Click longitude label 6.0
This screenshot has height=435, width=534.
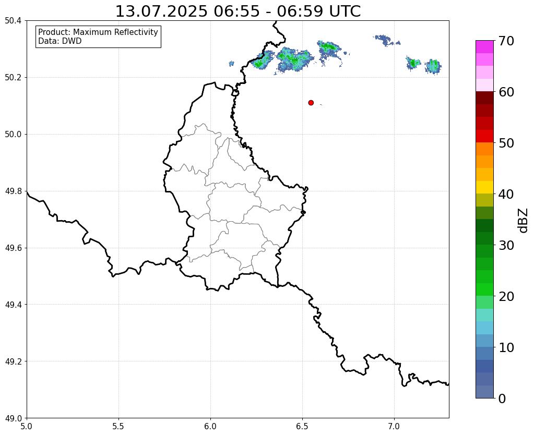click(210, 426)
